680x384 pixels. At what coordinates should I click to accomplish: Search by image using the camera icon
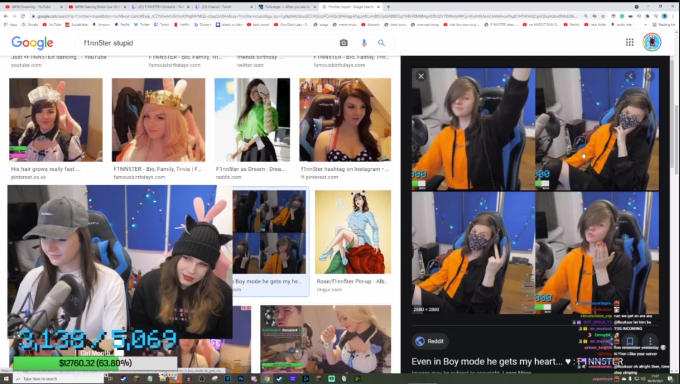point(343,43)
